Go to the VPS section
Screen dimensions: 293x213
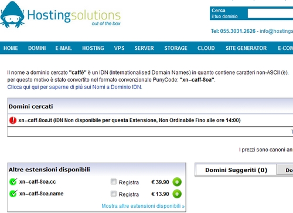pyautogui.click(x=119, y=48)
